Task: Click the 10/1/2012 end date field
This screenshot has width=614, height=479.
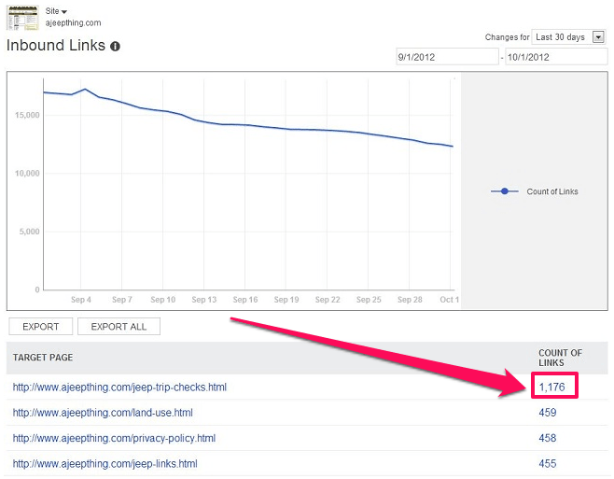Action: pyautogui.click(x=555, y=57)
